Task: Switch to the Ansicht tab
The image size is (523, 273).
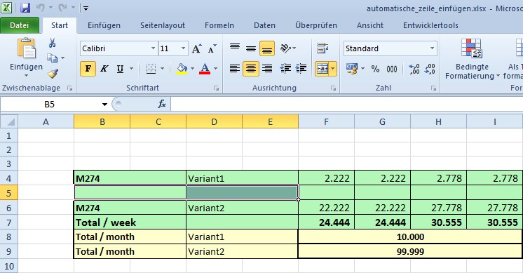Action: pos(370,25)
